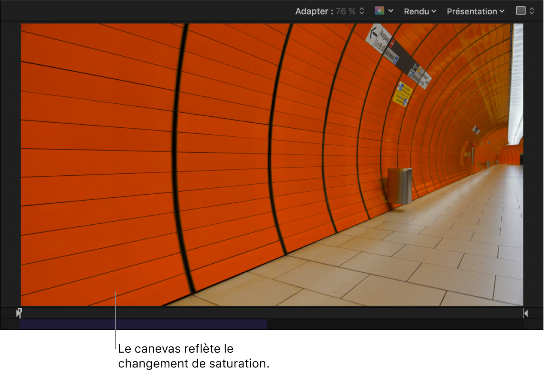Image resolution: width=544 pixels, height=373 pixels.
Task: Click the purple clip bar in the mini-timeline
Action: click(141, 325)
